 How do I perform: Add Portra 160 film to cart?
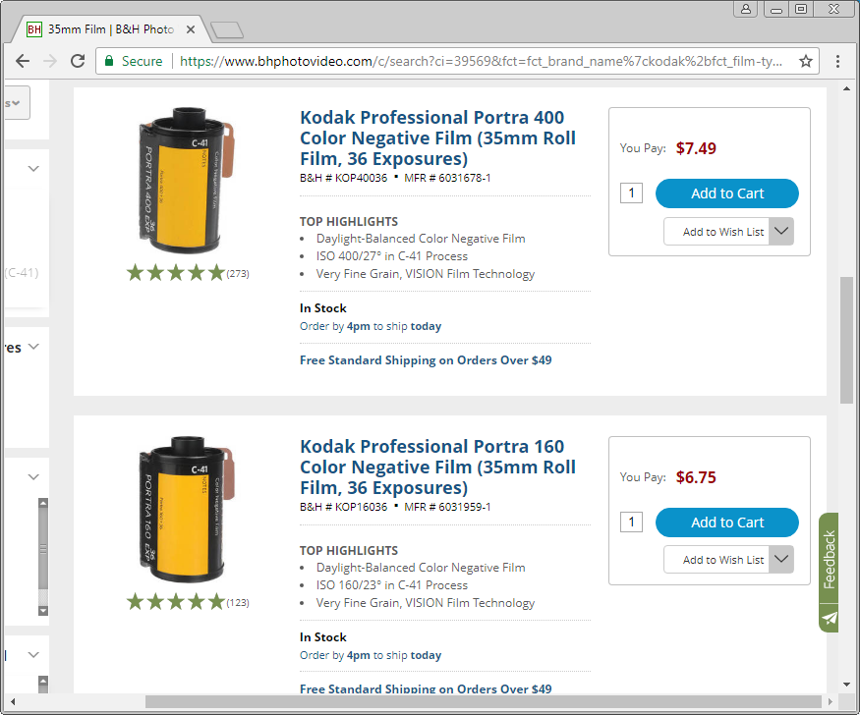click(726, 522)
